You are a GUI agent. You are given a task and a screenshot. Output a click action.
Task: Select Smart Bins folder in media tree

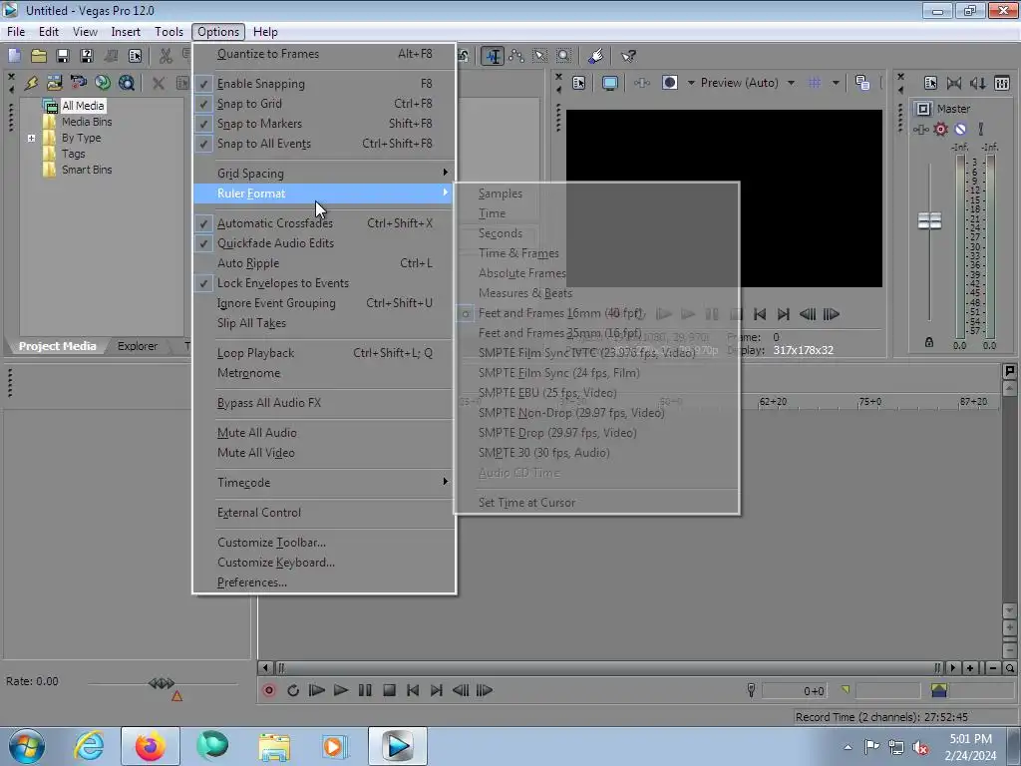[x=87, y=170]
